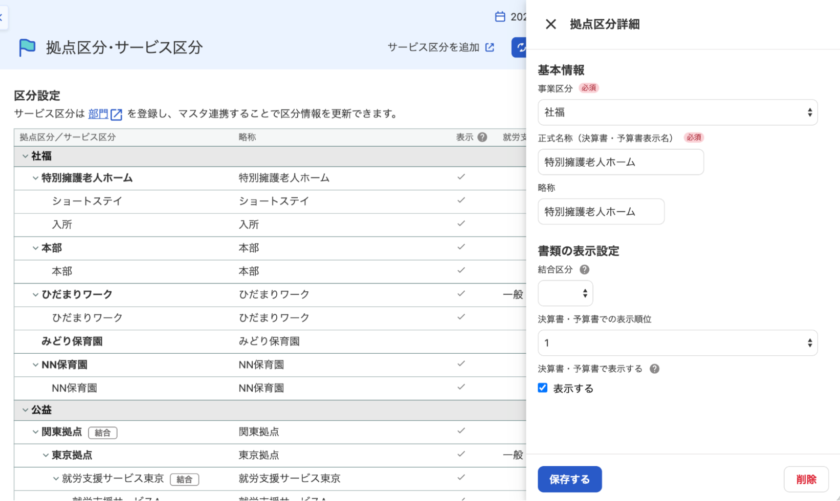Click the flag icon beside page title
Image resolution: width=840 pixels, height=501 pixels.
(x=27, y=48)
